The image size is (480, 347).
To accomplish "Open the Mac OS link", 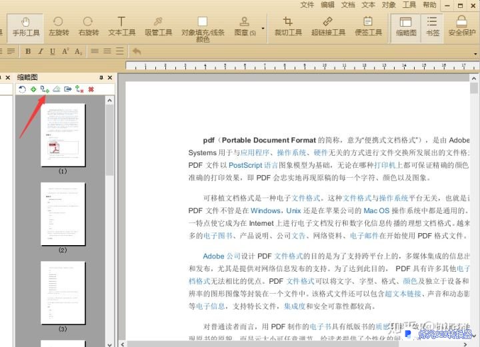I will (377, 210).
